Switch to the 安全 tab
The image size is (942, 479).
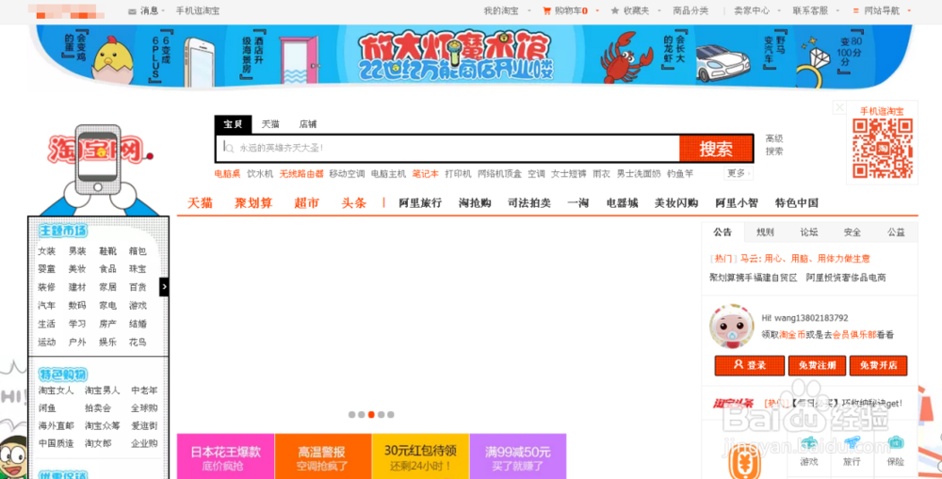(852, 232)
